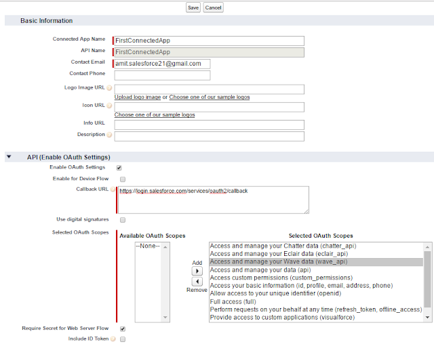Click the Logo Image URL field

point(210,89)
